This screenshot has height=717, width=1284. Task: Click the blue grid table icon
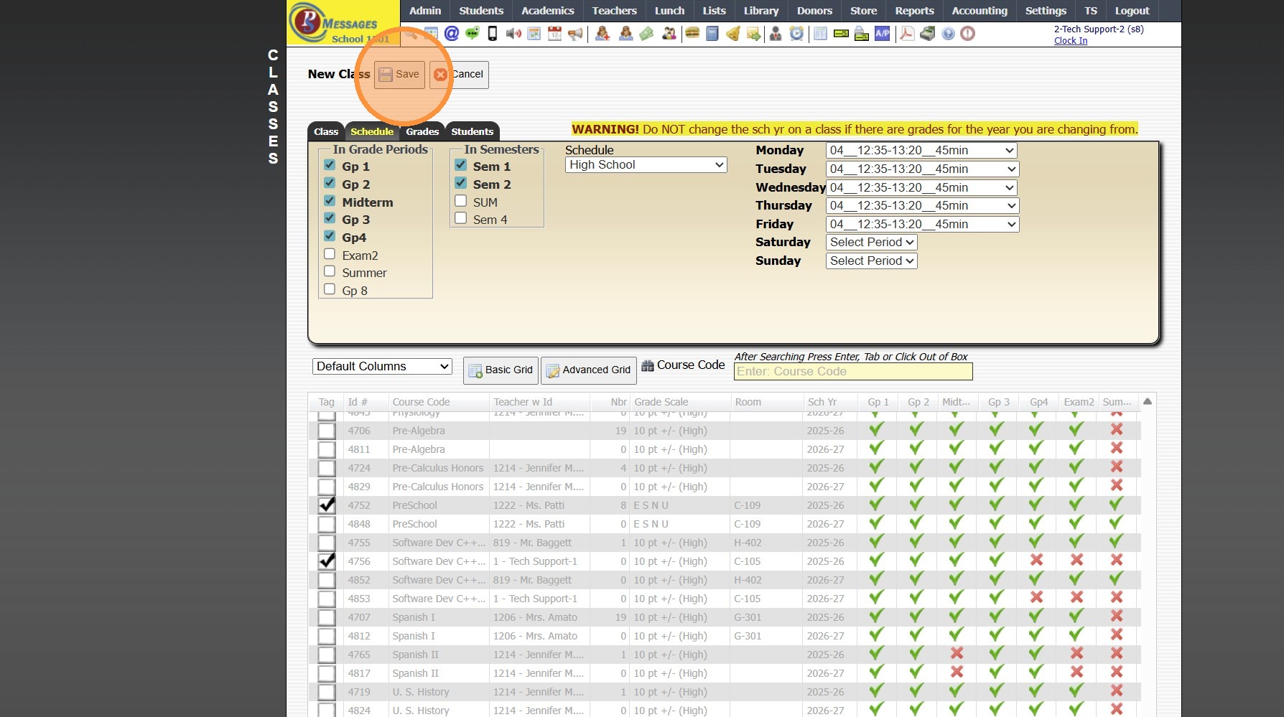pos(821,33)
